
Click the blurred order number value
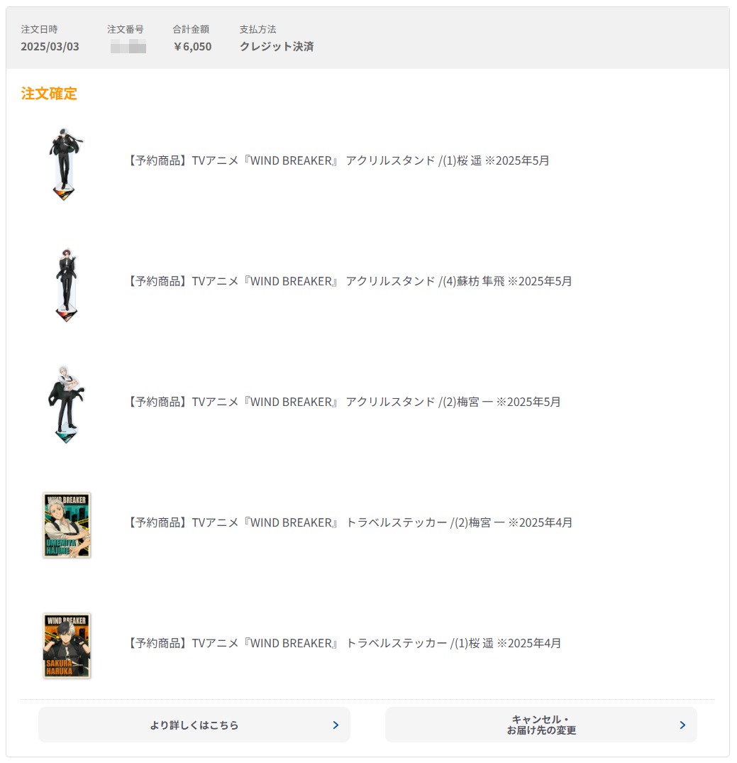point(128,47)
